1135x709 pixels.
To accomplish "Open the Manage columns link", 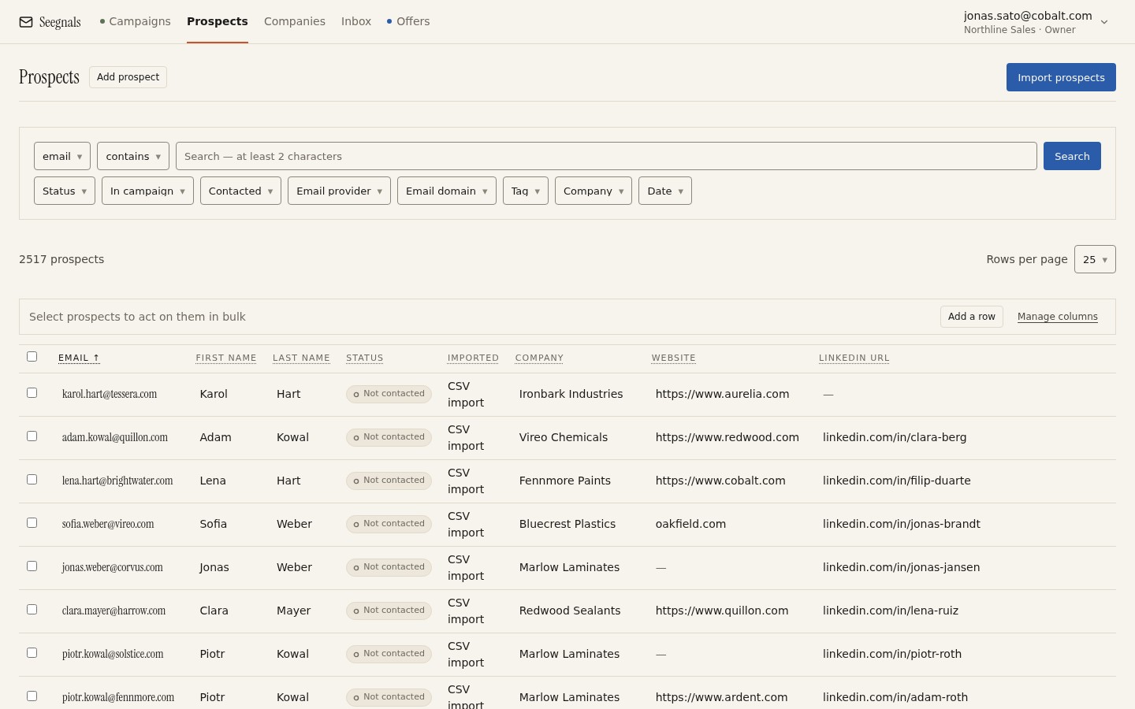I will (1058, 317).
